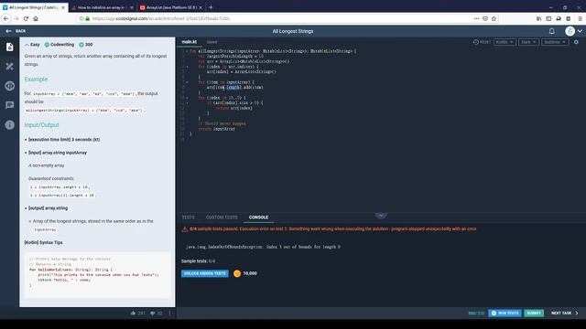Click the Easy difficulty label
The height and width of the screenshot is (329, 586).
[x=32, y=45]
